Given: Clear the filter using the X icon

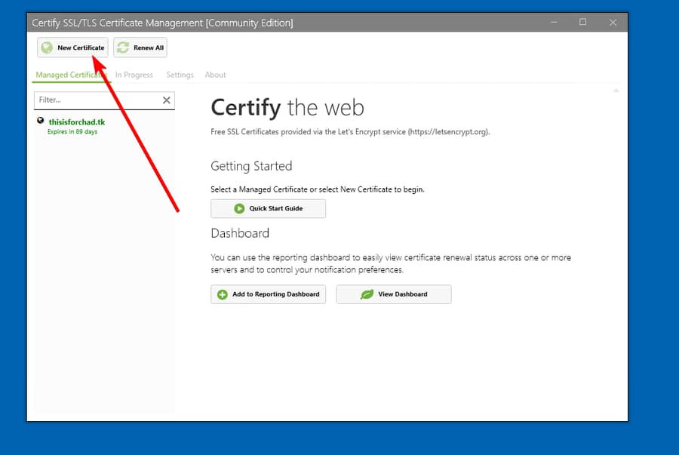Looking at the screenshot, I should pos(168,100).
